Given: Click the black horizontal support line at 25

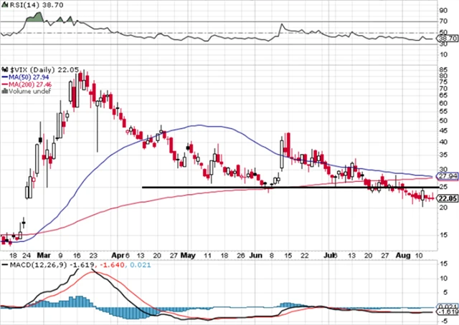Looking at the screenshot, I should 215,188.
